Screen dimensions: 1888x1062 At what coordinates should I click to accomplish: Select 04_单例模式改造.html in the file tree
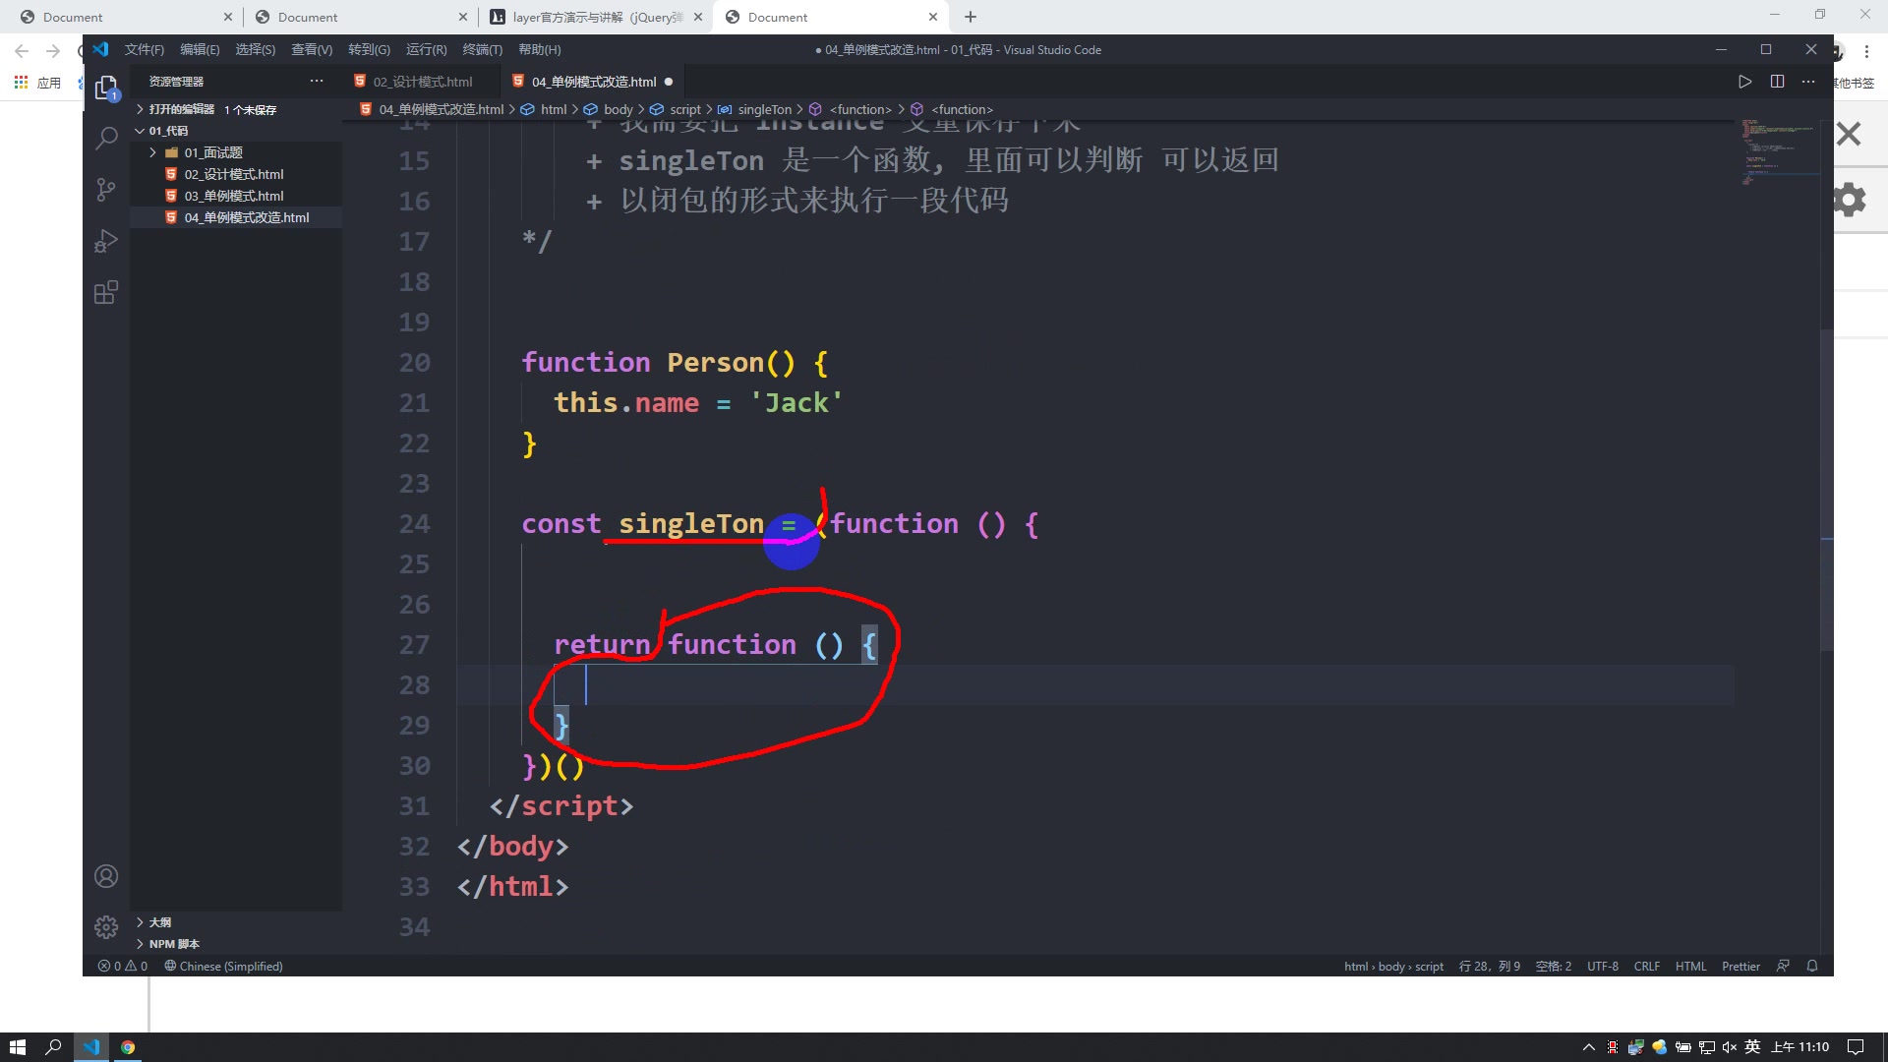(246, 217)
